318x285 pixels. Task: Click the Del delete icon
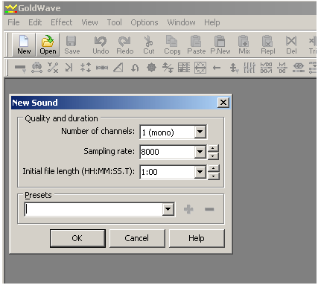[291, 45]
